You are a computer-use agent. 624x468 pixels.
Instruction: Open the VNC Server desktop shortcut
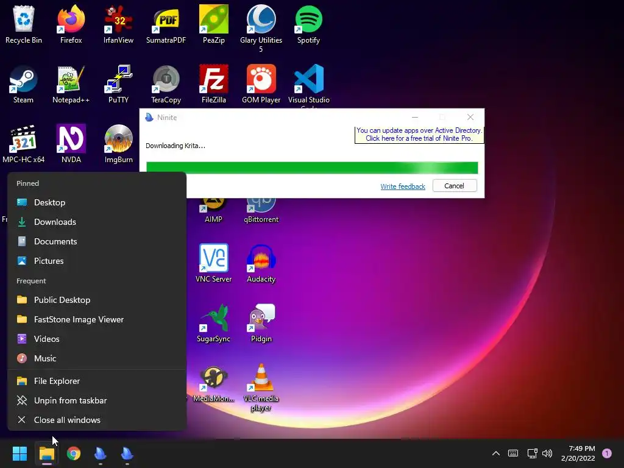[214, 263]
